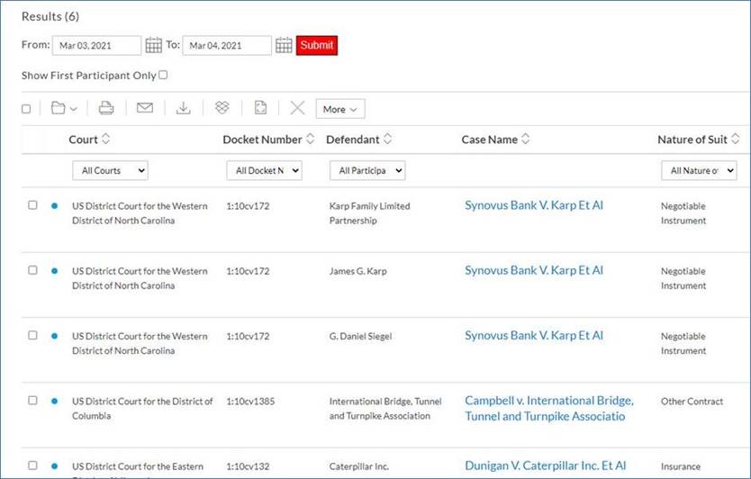Image resolution: width=751 pixels, height=479 pixels.
Task: Click blue dot on International Bridge row
Action: point(55,402)
